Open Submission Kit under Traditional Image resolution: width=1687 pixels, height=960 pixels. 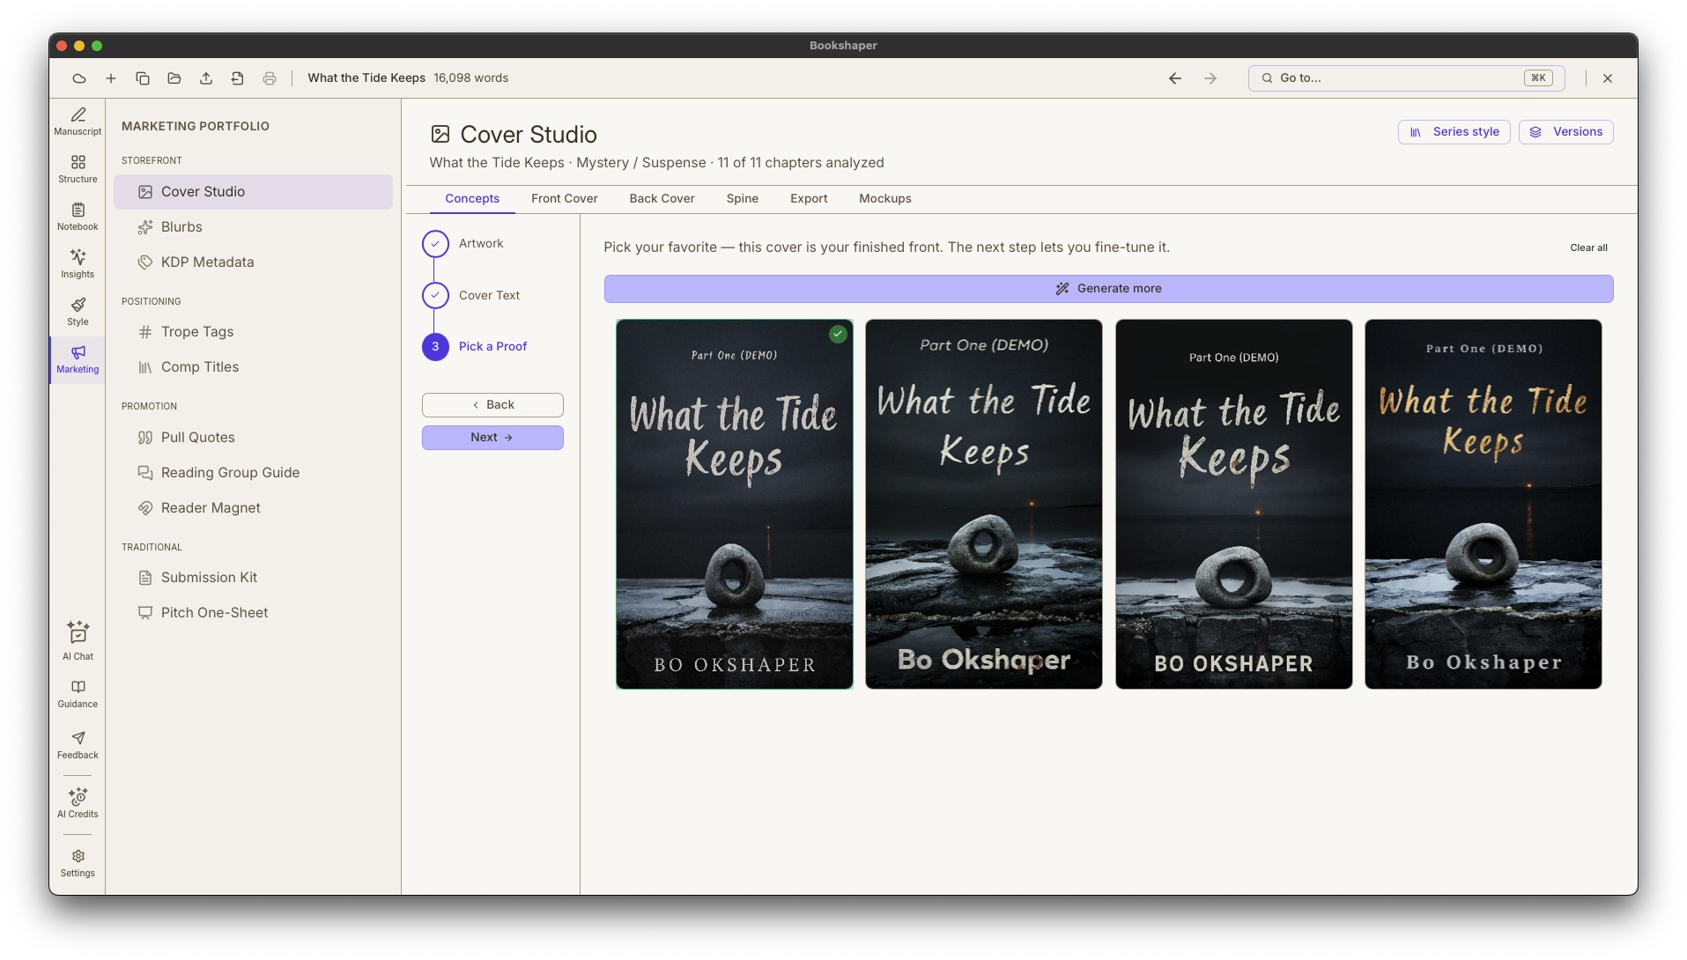253,578
